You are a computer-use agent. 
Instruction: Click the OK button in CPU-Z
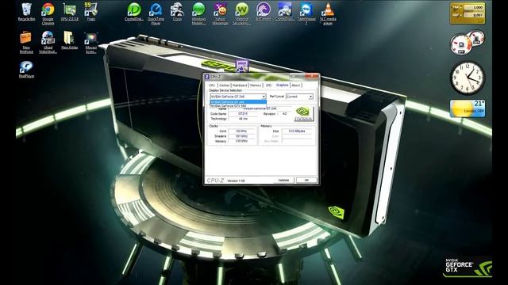[307, 180]
